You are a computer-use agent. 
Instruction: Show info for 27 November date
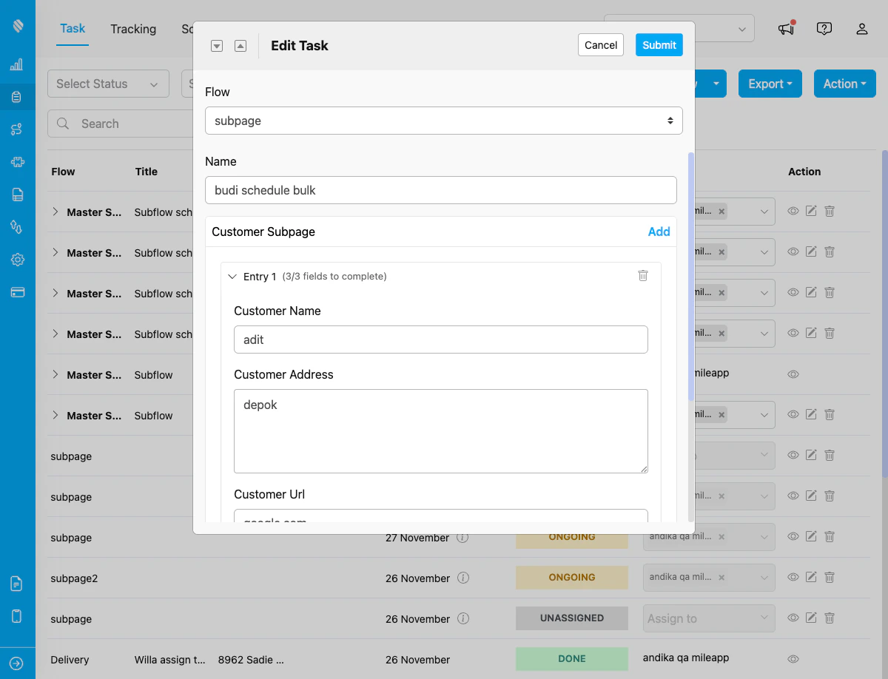point(463,538)
